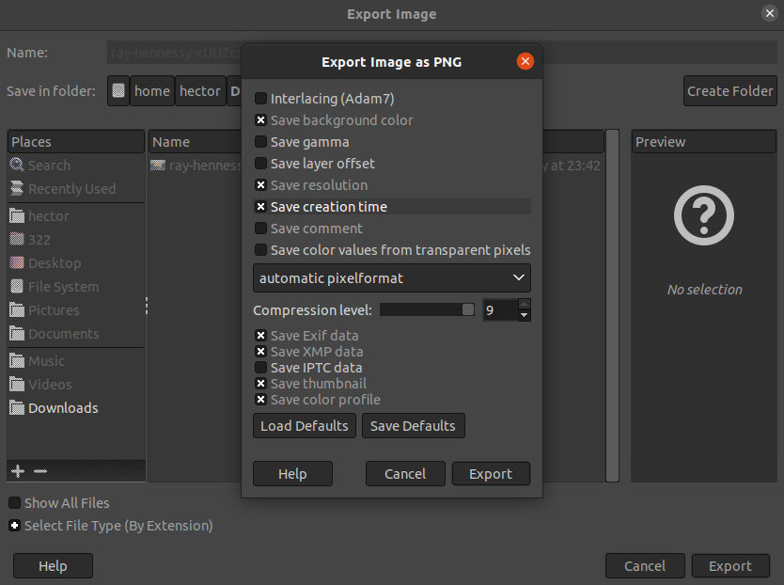Uncheck Save Exif data
The height and width of the screenshot is (585, 784).
click(x=260, y=336)
